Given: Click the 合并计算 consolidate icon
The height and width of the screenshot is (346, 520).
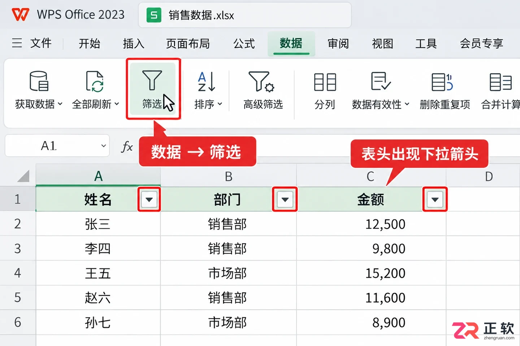Looking at the screenshot, I should [x=500, y=82].
